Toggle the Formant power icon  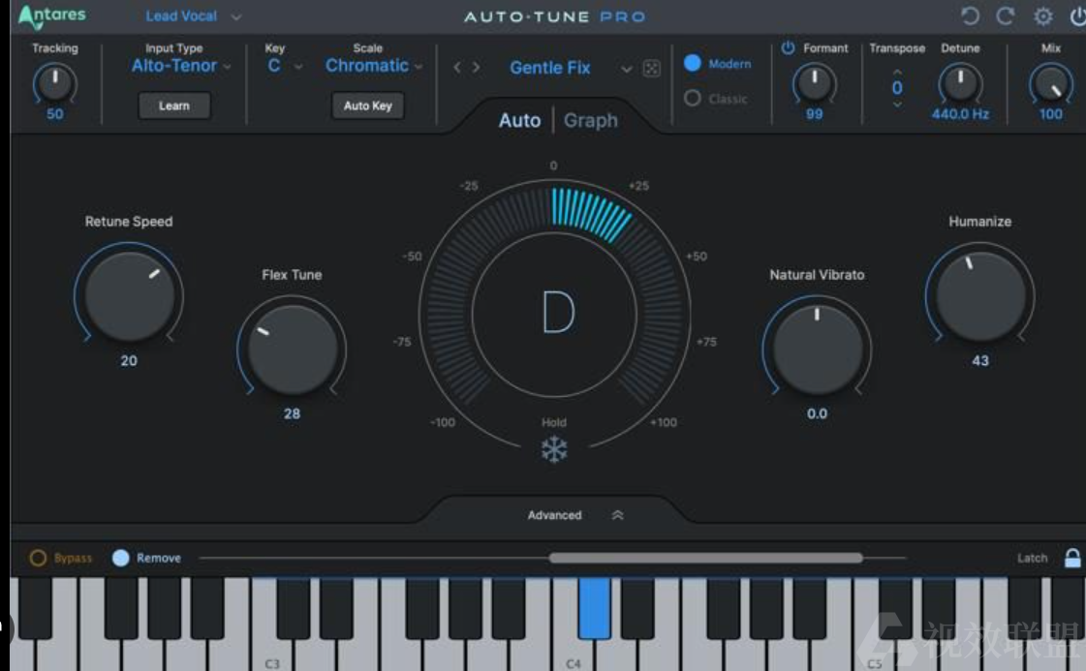pos(788,47)
